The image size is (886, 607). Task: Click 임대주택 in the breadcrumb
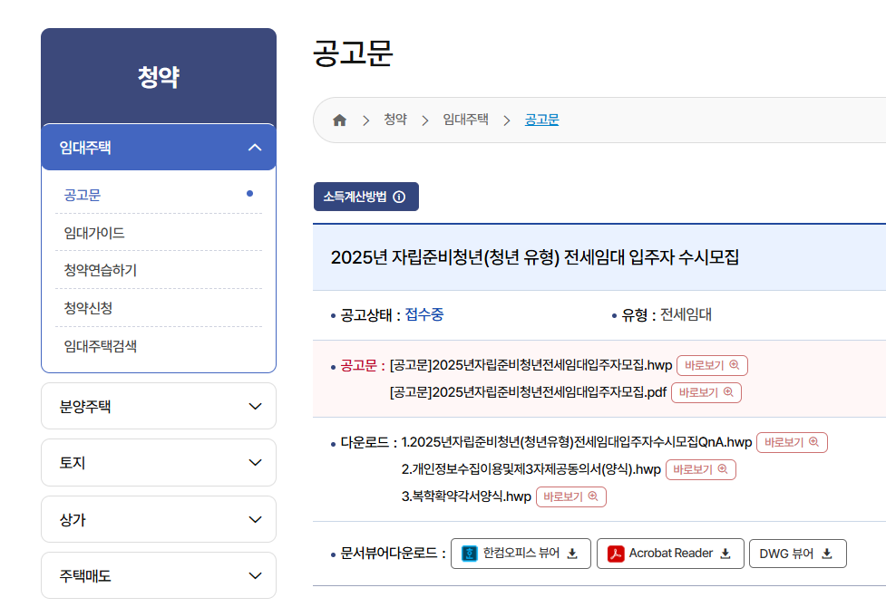tap(465, 120)
